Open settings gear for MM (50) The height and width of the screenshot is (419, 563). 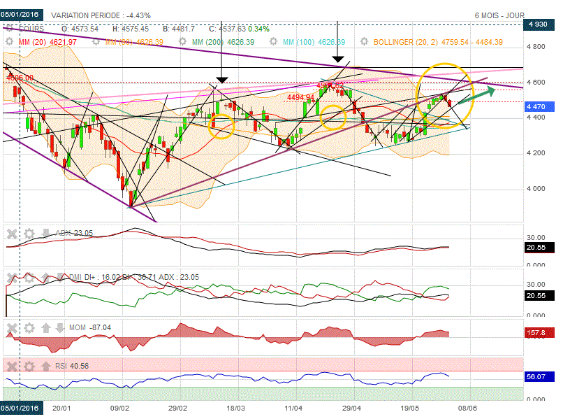pyautogui.click(x=96, y=42)
